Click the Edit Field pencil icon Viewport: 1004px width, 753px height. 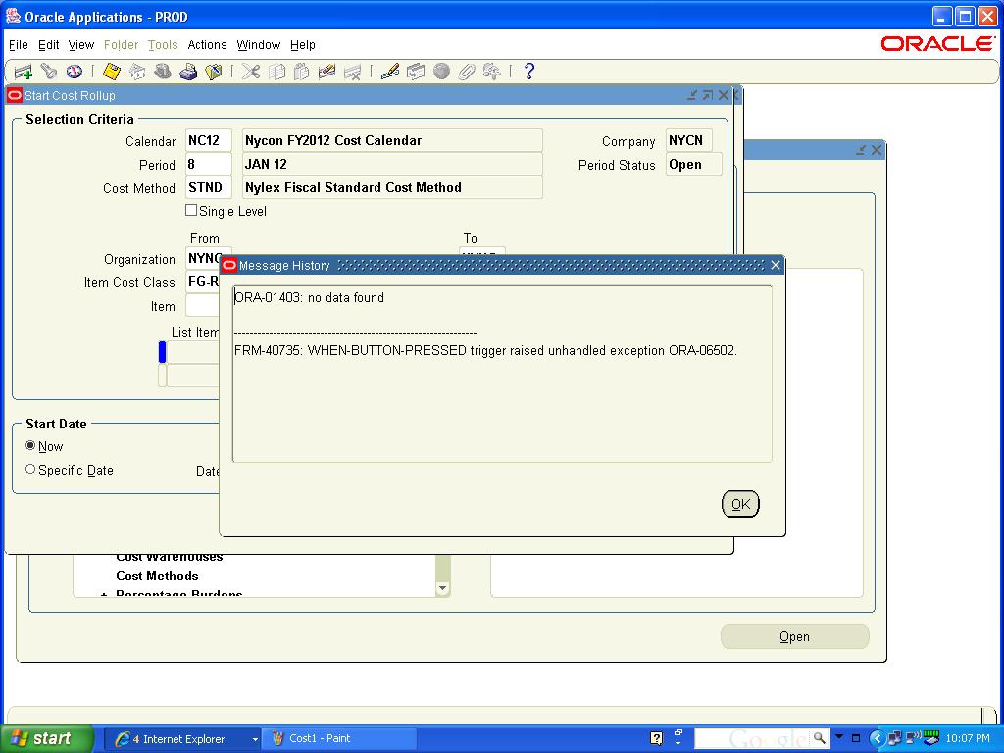click(x=390, y=72)
